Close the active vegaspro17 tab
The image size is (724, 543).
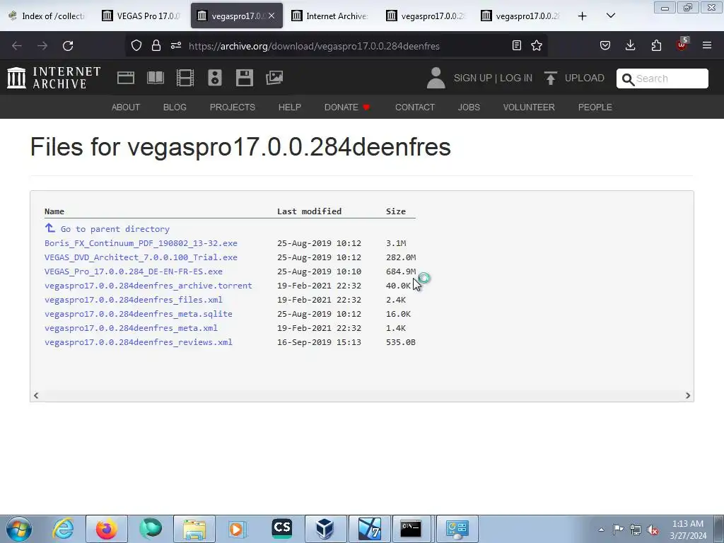point(271,16)
